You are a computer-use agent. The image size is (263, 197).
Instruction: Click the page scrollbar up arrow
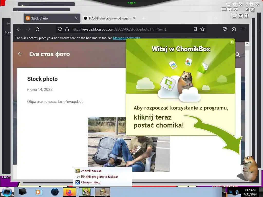[247, 44]
